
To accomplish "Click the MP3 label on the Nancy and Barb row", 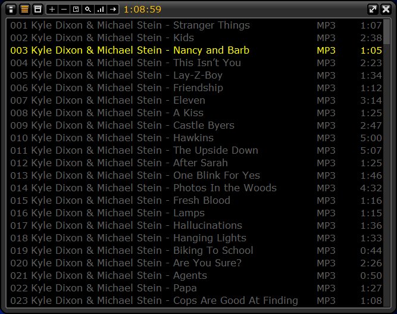I will coord(326,51).
